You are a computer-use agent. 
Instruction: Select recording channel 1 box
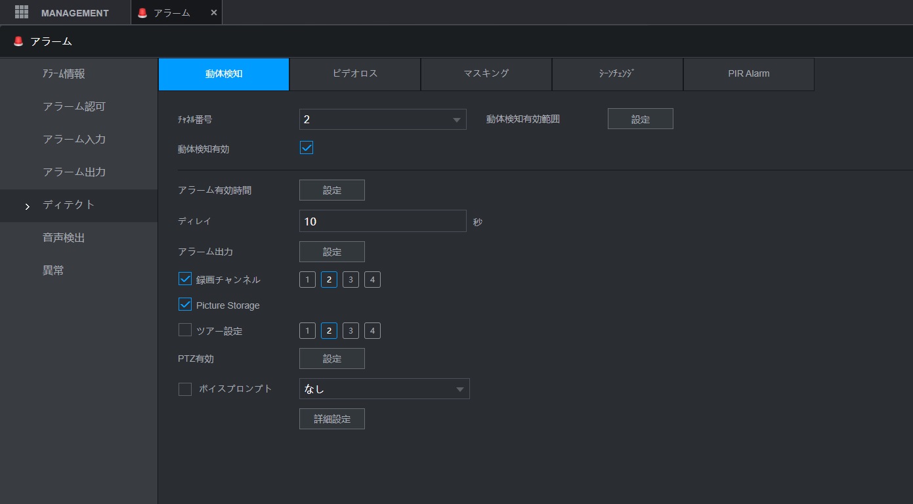(307, 280)
